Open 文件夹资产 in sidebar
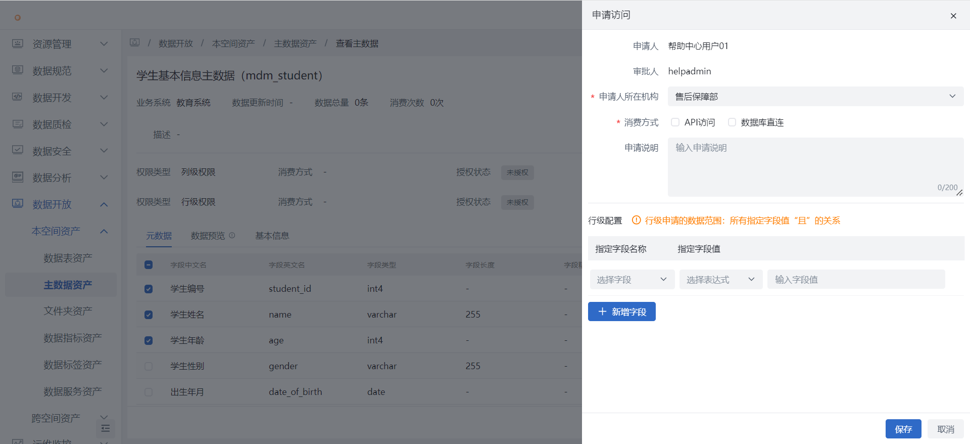970x444 pixels. point(68,311)
